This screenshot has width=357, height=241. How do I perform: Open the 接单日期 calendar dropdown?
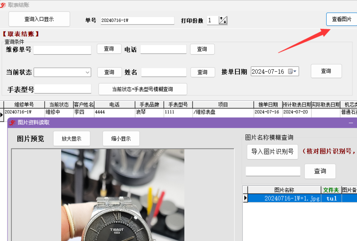(292, 71)
